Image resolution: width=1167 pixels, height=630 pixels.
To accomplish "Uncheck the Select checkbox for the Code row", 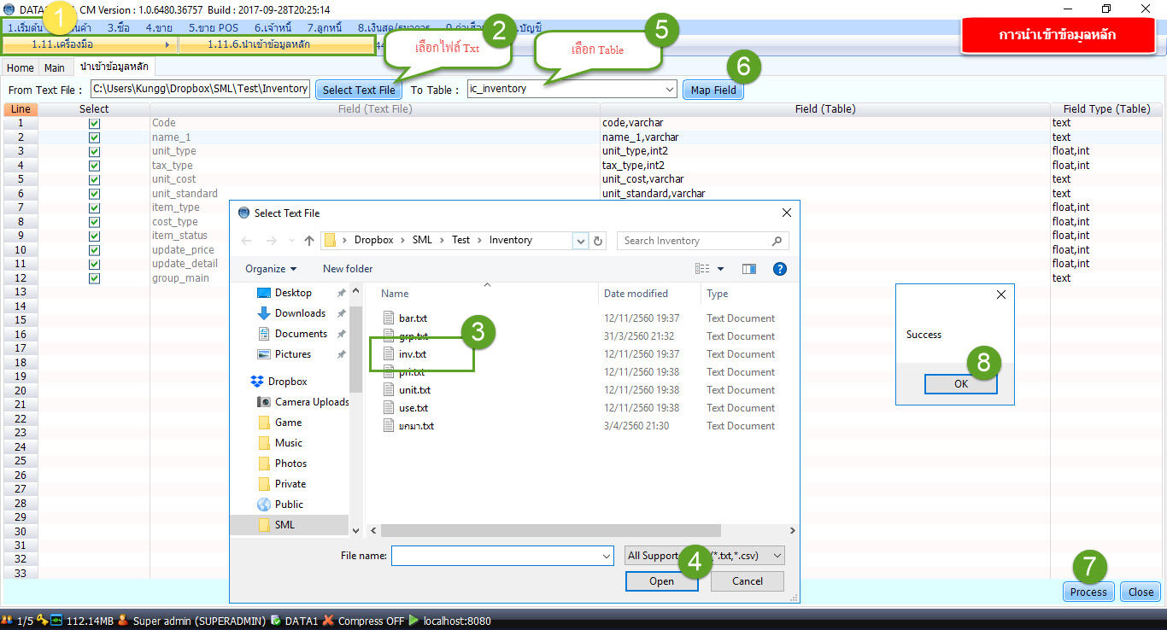I will (x=94, y=124).
